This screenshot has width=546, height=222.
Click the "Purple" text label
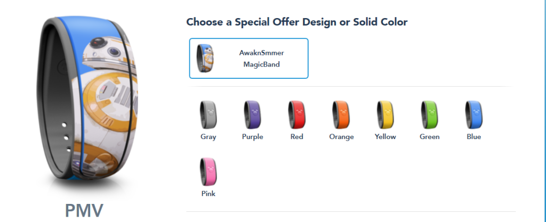pos(252,136)
